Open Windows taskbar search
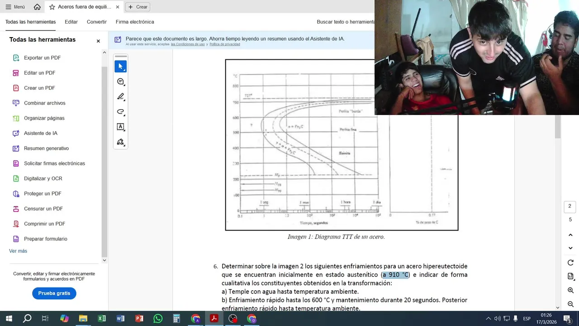The height and width of the screenshot is (326, 579). point(27,319)
